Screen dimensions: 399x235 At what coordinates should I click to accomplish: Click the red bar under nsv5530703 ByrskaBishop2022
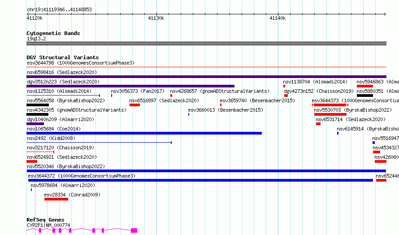tap(330, 114)
